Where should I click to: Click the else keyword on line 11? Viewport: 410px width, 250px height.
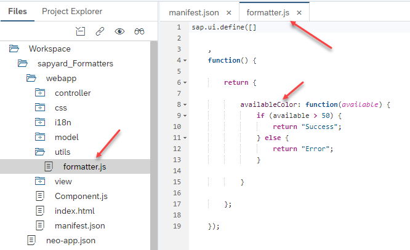(273, 138)
